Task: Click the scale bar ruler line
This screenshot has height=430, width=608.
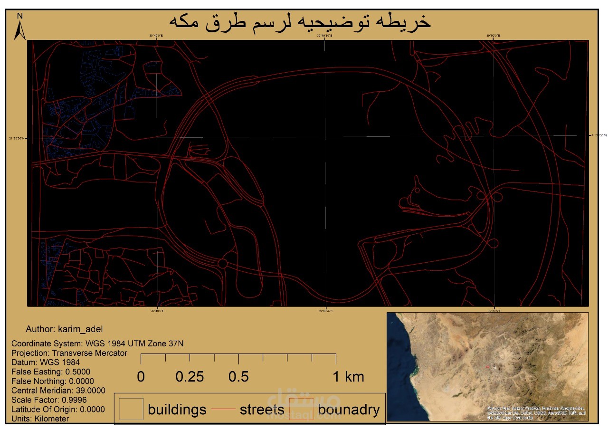Action: pyautogui.click(x=238, y=358)
